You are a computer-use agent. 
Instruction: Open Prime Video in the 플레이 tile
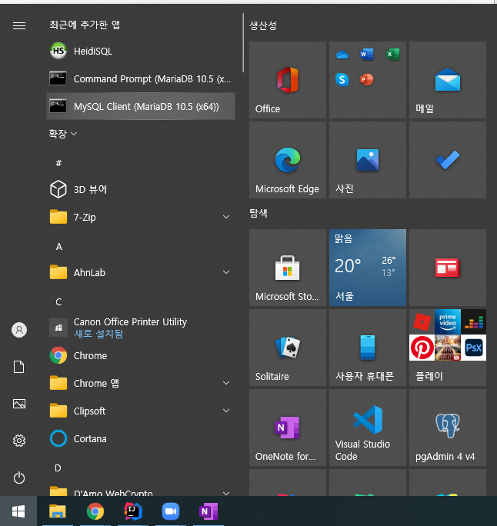(x=448, y=322)
